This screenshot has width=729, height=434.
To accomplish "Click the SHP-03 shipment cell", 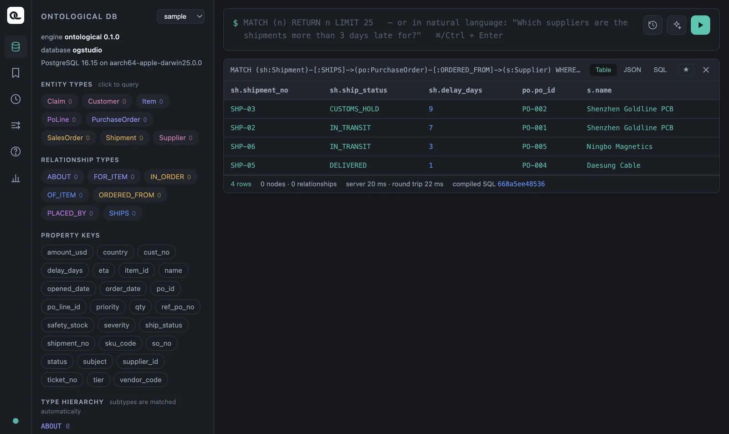I will pos(243,109).
